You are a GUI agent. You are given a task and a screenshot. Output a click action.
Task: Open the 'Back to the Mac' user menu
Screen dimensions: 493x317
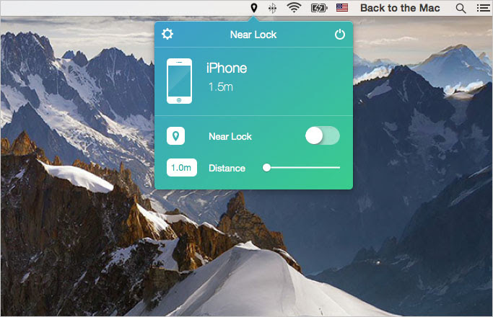400,8
